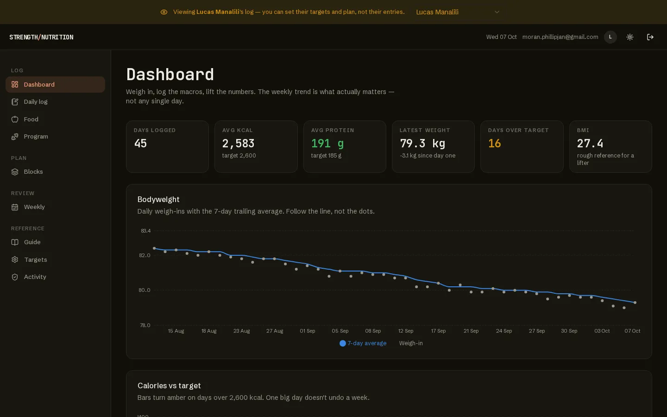
Task: Toggle the light/dark theme sun icon
Action: [630, 37]
